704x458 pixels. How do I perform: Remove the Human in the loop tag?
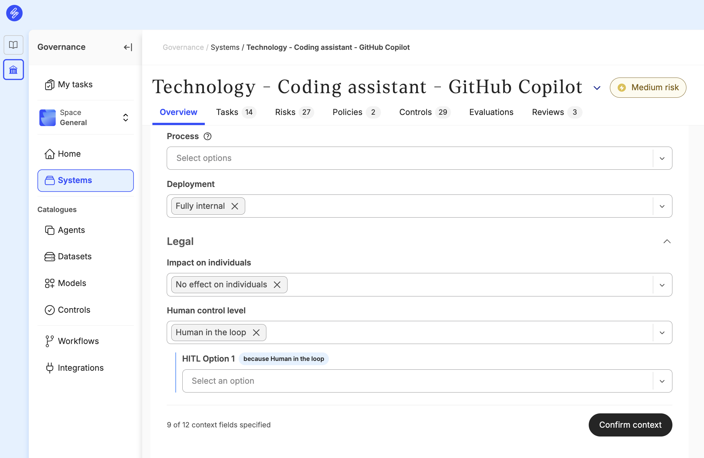tap(256, 332)
